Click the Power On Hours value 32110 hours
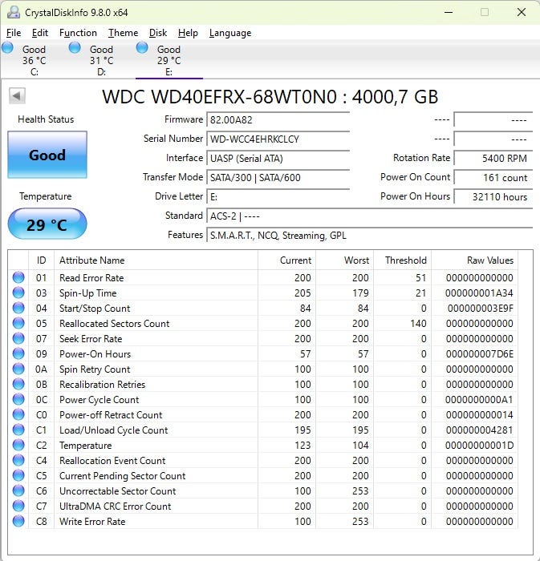 493,197
